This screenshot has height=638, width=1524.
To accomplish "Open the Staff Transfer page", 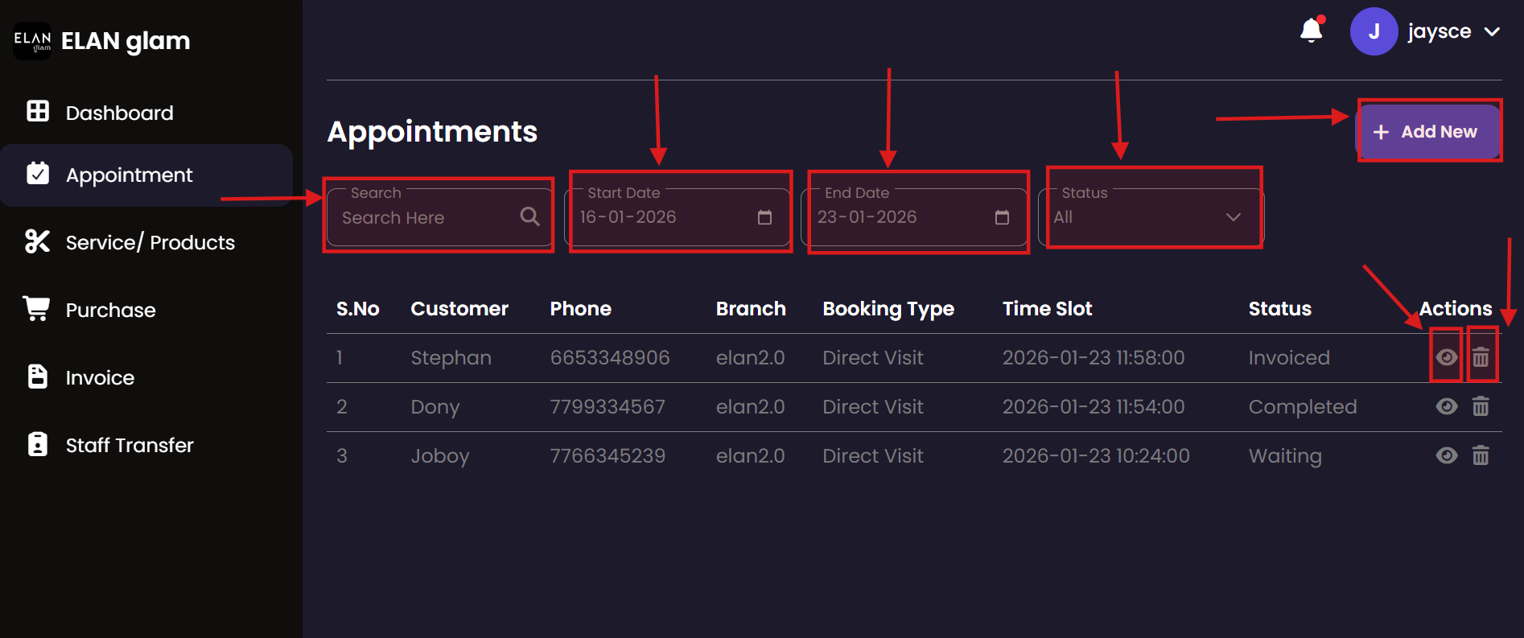I will click(129, 445).
